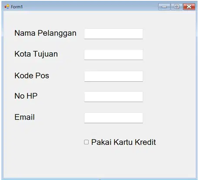Image resolution: width=198 pixels, height=180 pixels.
Task: Click the Email label
Action: pos(24,117)
